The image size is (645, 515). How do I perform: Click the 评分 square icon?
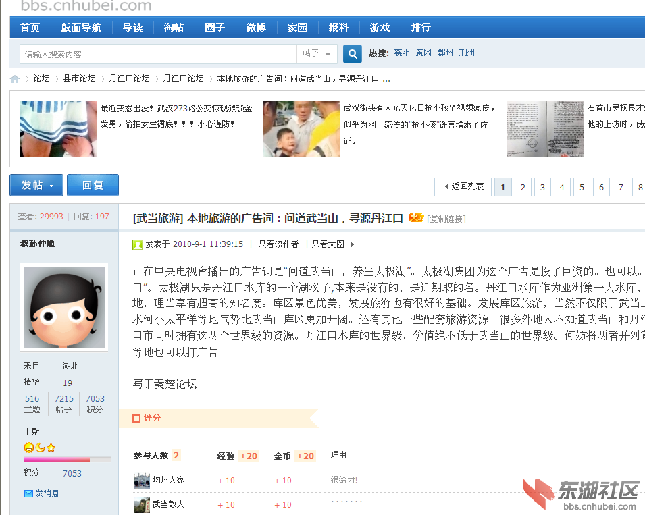pyautogui.click(x=136, y=418)
